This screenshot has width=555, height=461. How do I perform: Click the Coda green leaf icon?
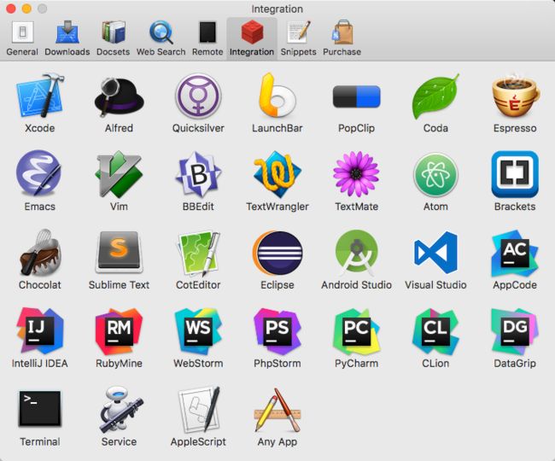(x=435, y=96)
